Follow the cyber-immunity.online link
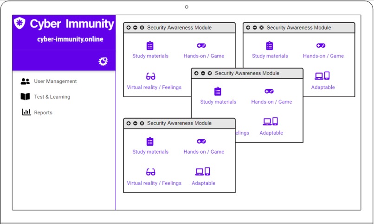The image size is (374, 224). [x=70, y=39]
